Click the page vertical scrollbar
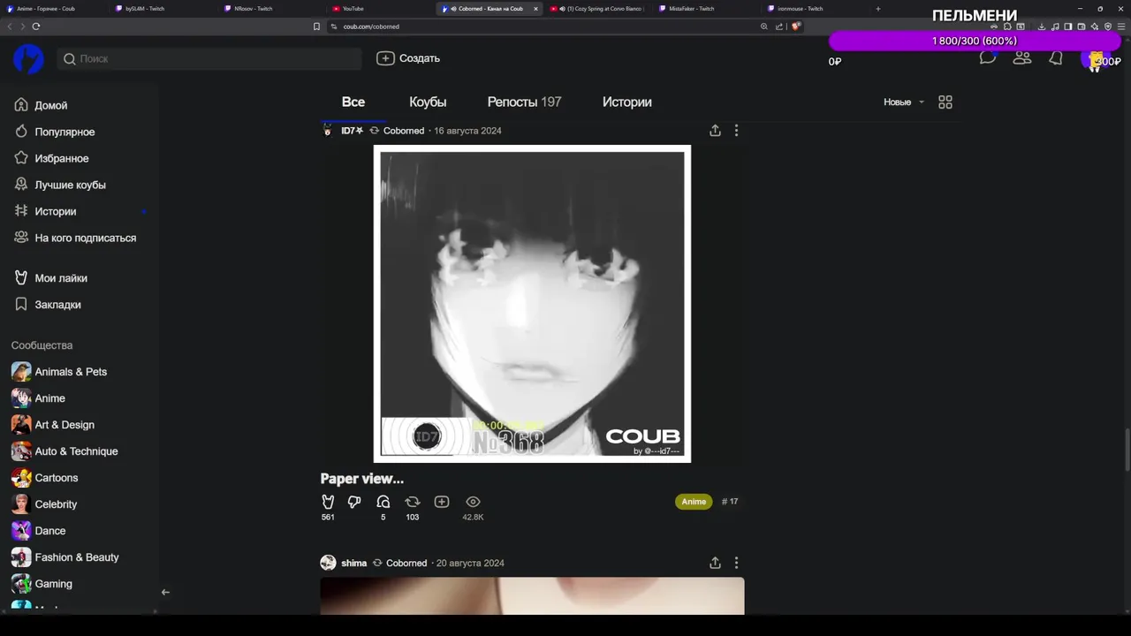1131x636 pixels. point(1127,450)
